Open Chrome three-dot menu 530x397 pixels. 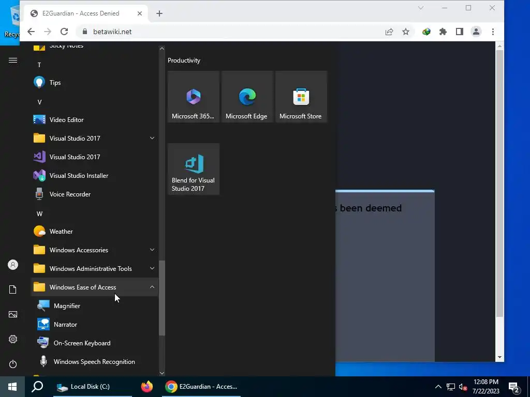click(x=493, y=32)
